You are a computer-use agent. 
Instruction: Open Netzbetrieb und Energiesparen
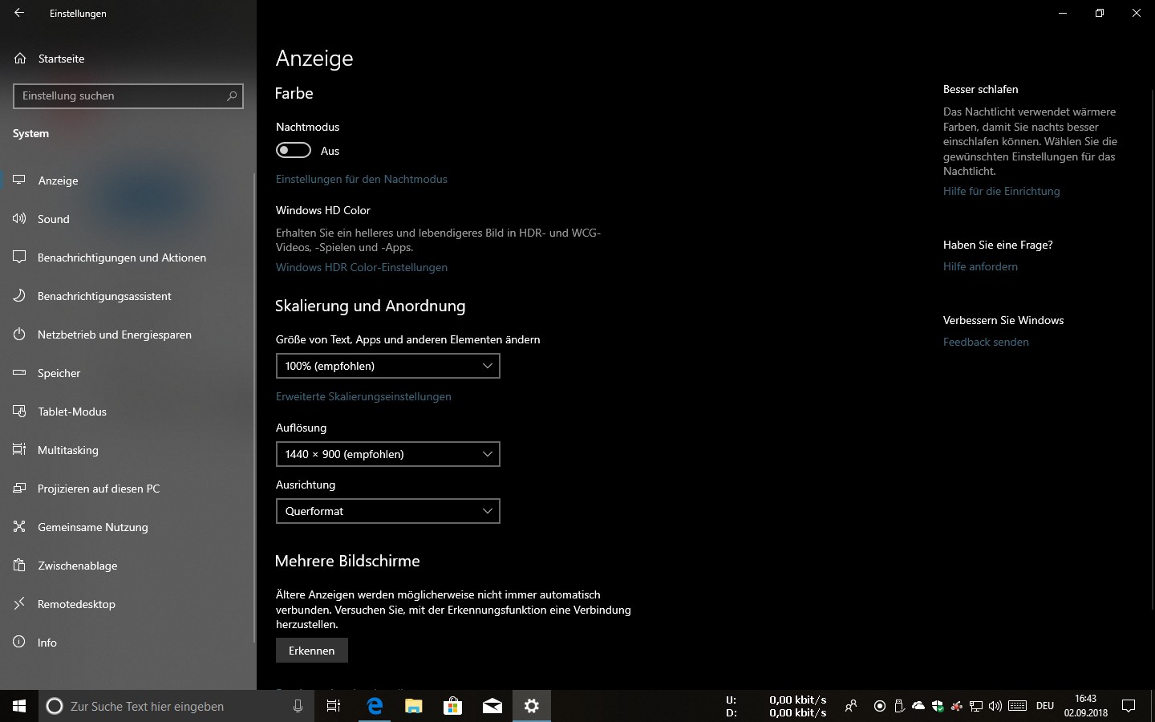coord(128,335)
